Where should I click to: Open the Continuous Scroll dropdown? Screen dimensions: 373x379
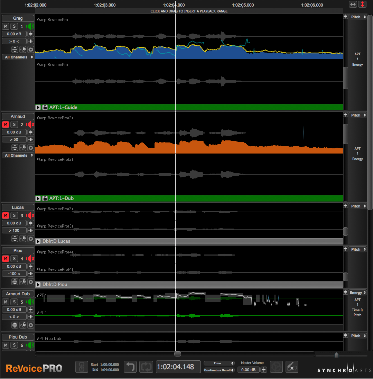pyautogui.click(x=218, y=370)
